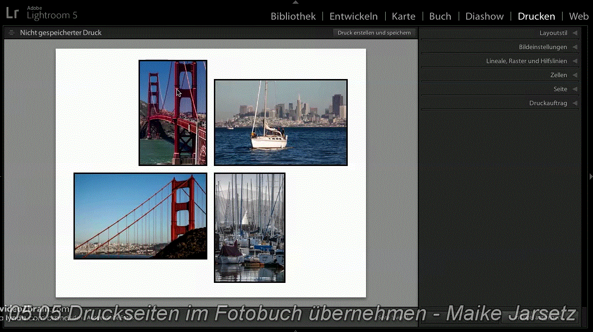This screenshot has height=332, width=593.
Task: Select the wide Golden Gate bridge photo cell
Action: click(140, 216)
